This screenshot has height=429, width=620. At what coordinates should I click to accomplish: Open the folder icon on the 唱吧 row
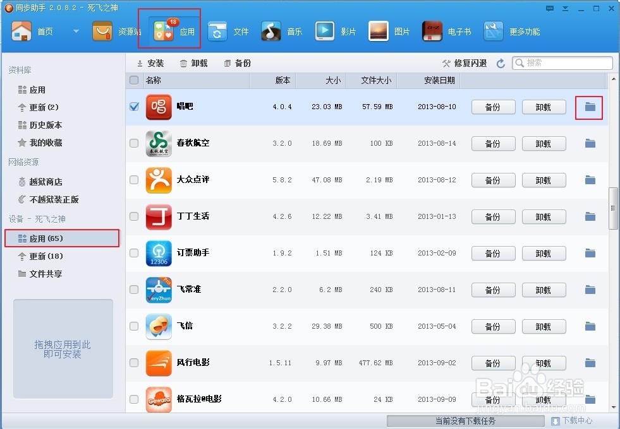coord(589,107)
